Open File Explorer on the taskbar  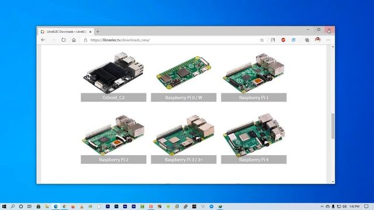pos(47,206)
